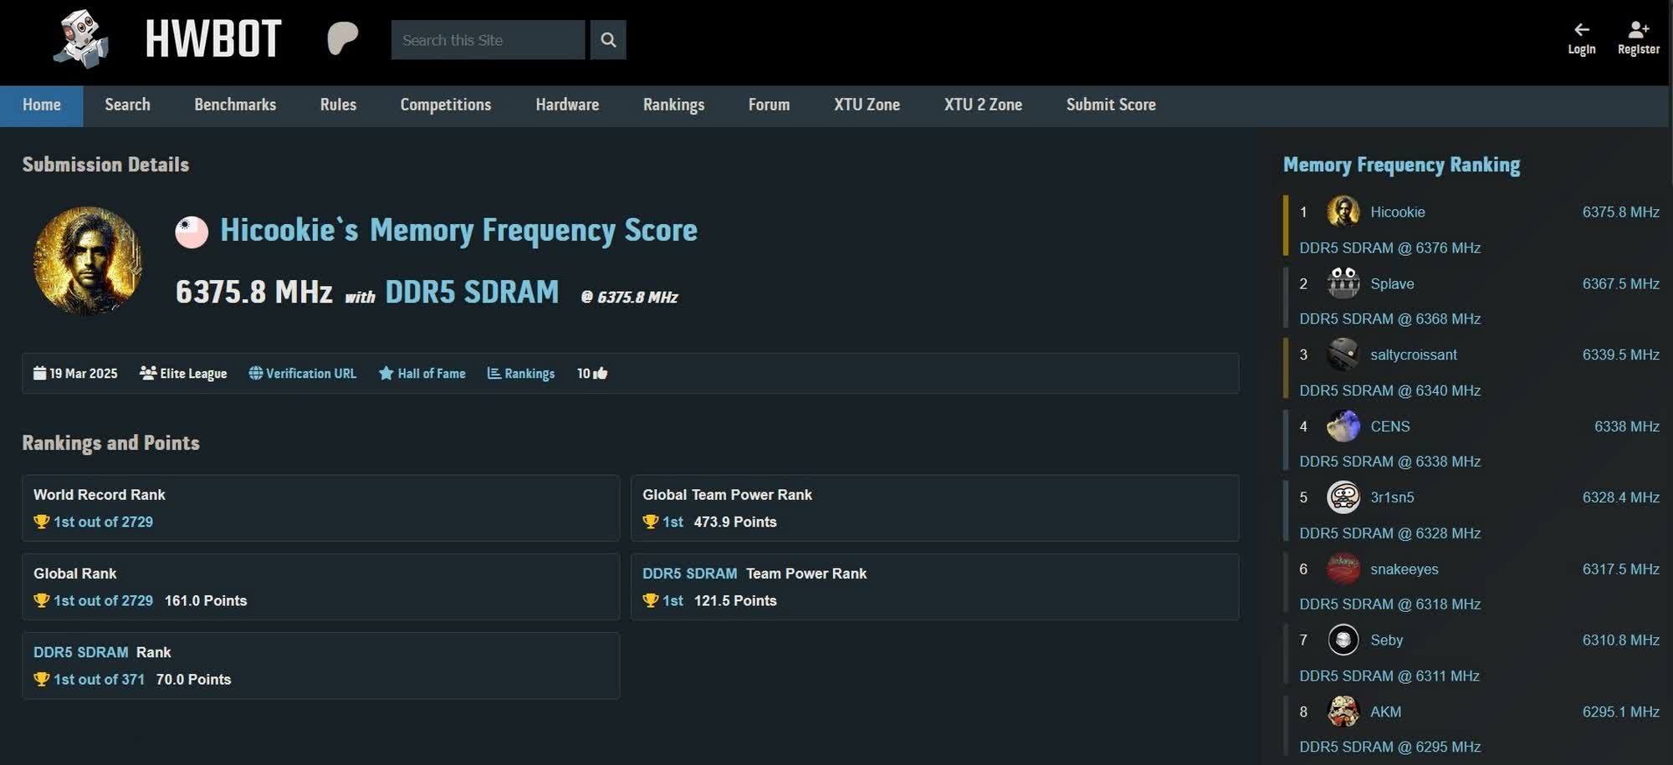Open saltycroissant's profile from the ranking
Screen dimensions: 1673x765
click(x=1413, y=355)
